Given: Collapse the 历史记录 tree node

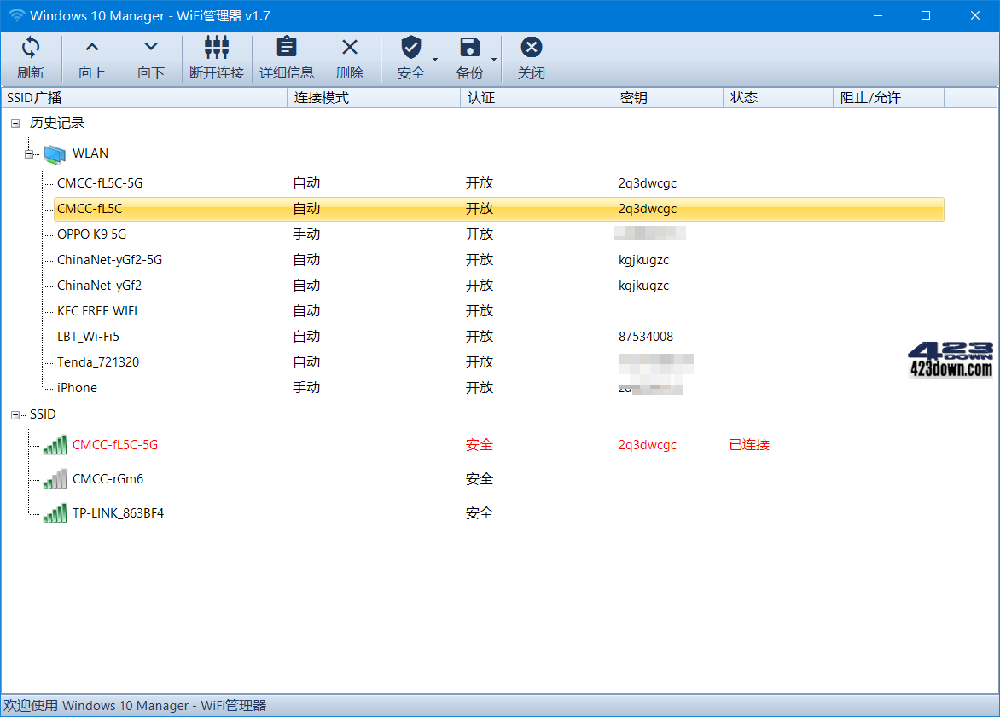Looking at the screenshot, I should click(15, 123).
